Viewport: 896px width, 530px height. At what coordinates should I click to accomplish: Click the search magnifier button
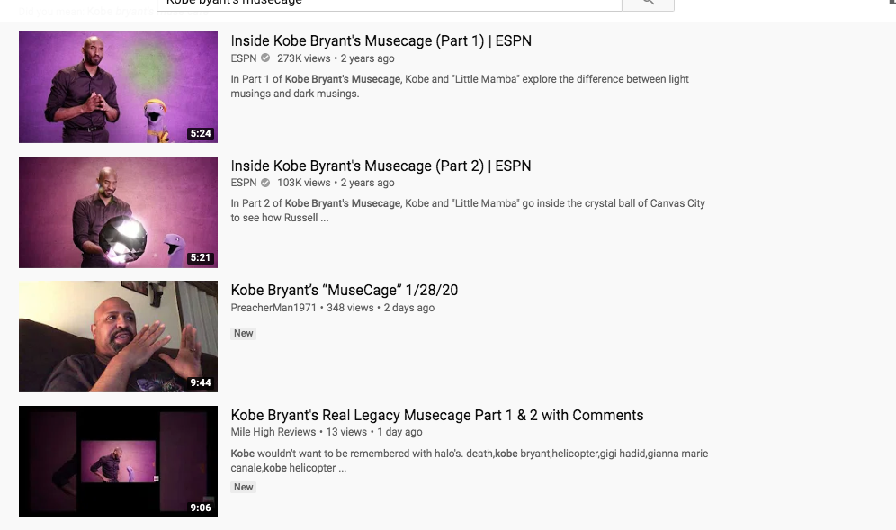point(648,4)
